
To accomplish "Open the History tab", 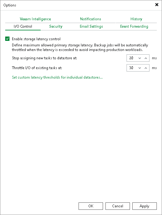I will [136, 19].
